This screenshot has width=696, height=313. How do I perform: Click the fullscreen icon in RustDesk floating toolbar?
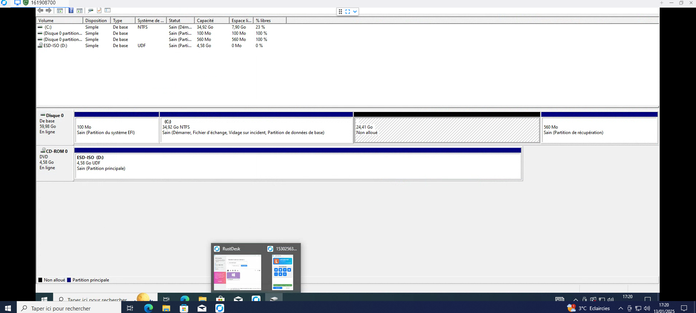[348, 12]
